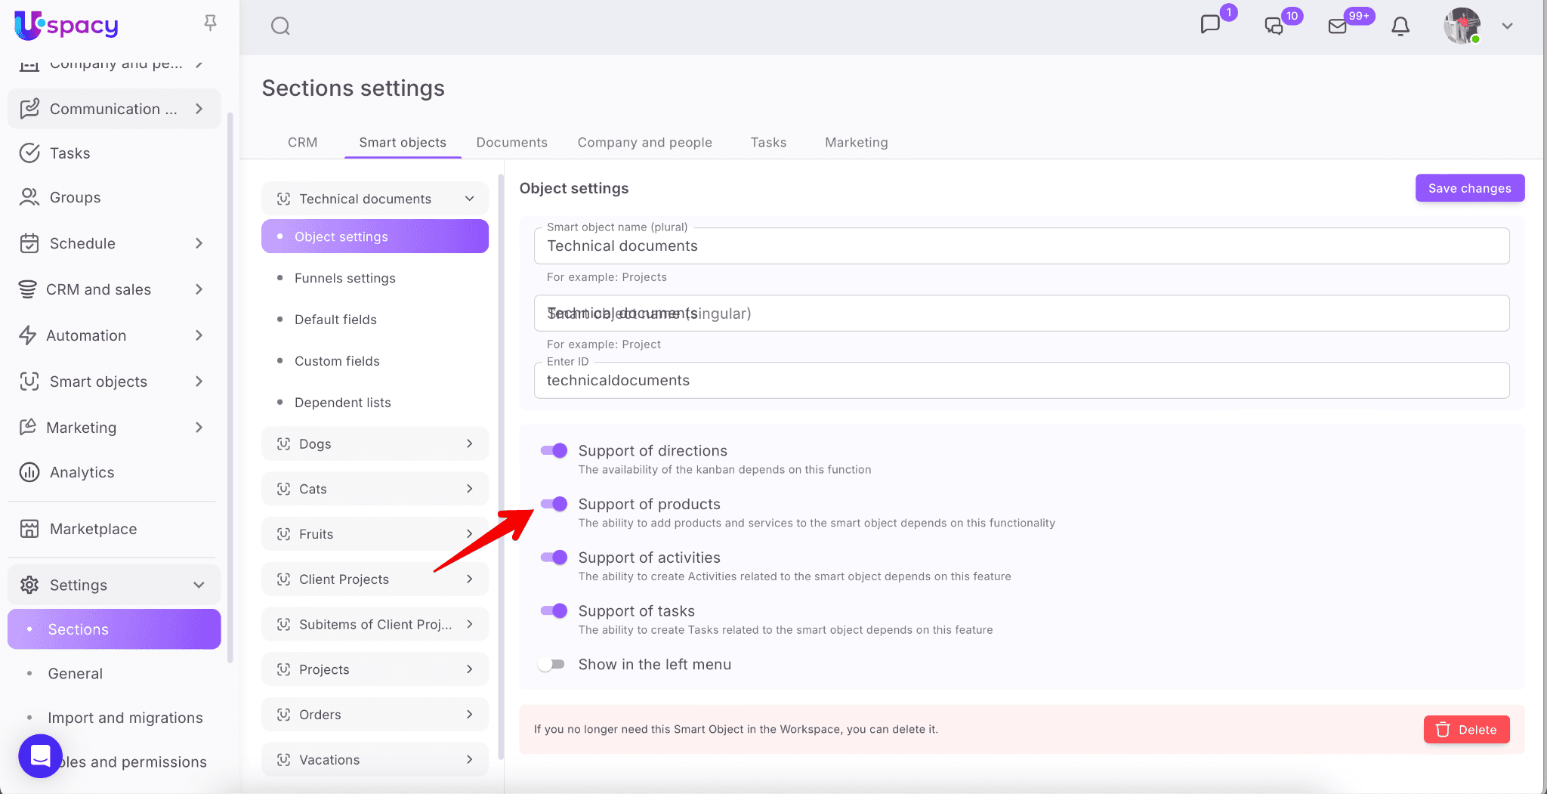1547x794 pixels.
Task: Open the mail inbox icon
Action: tap(1337, 26)
